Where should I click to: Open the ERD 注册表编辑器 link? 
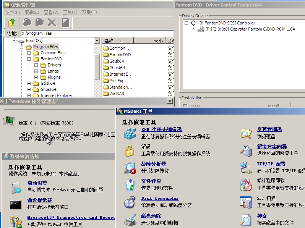click(161, 129)
